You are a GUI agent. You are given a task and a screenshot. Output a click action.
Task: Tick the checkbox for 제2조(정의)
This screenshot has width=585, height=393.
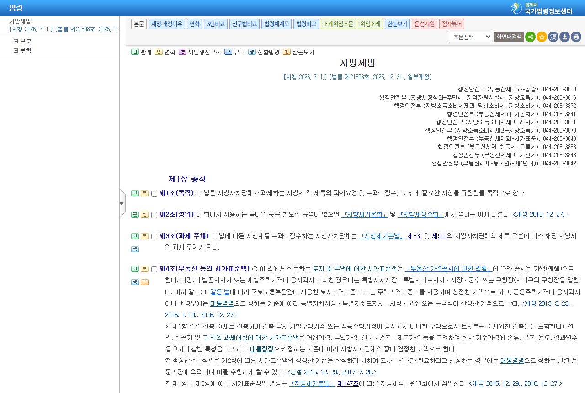click(154, 215)
